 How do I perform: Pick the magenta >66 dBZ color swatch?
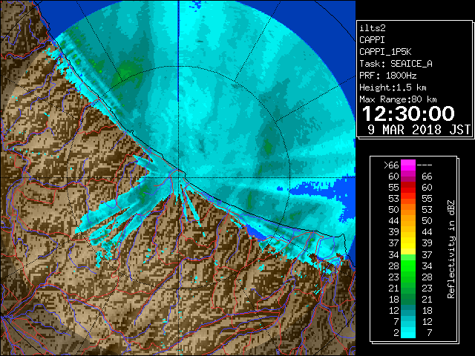click(x=408, y=165)
